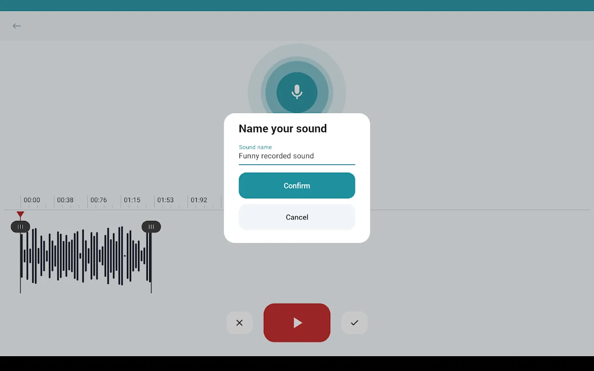This screenshot has height=371, width=594.
Task: Click inside the recorded audio waveform
Action: pyautogui.click(x=86, y=256)
